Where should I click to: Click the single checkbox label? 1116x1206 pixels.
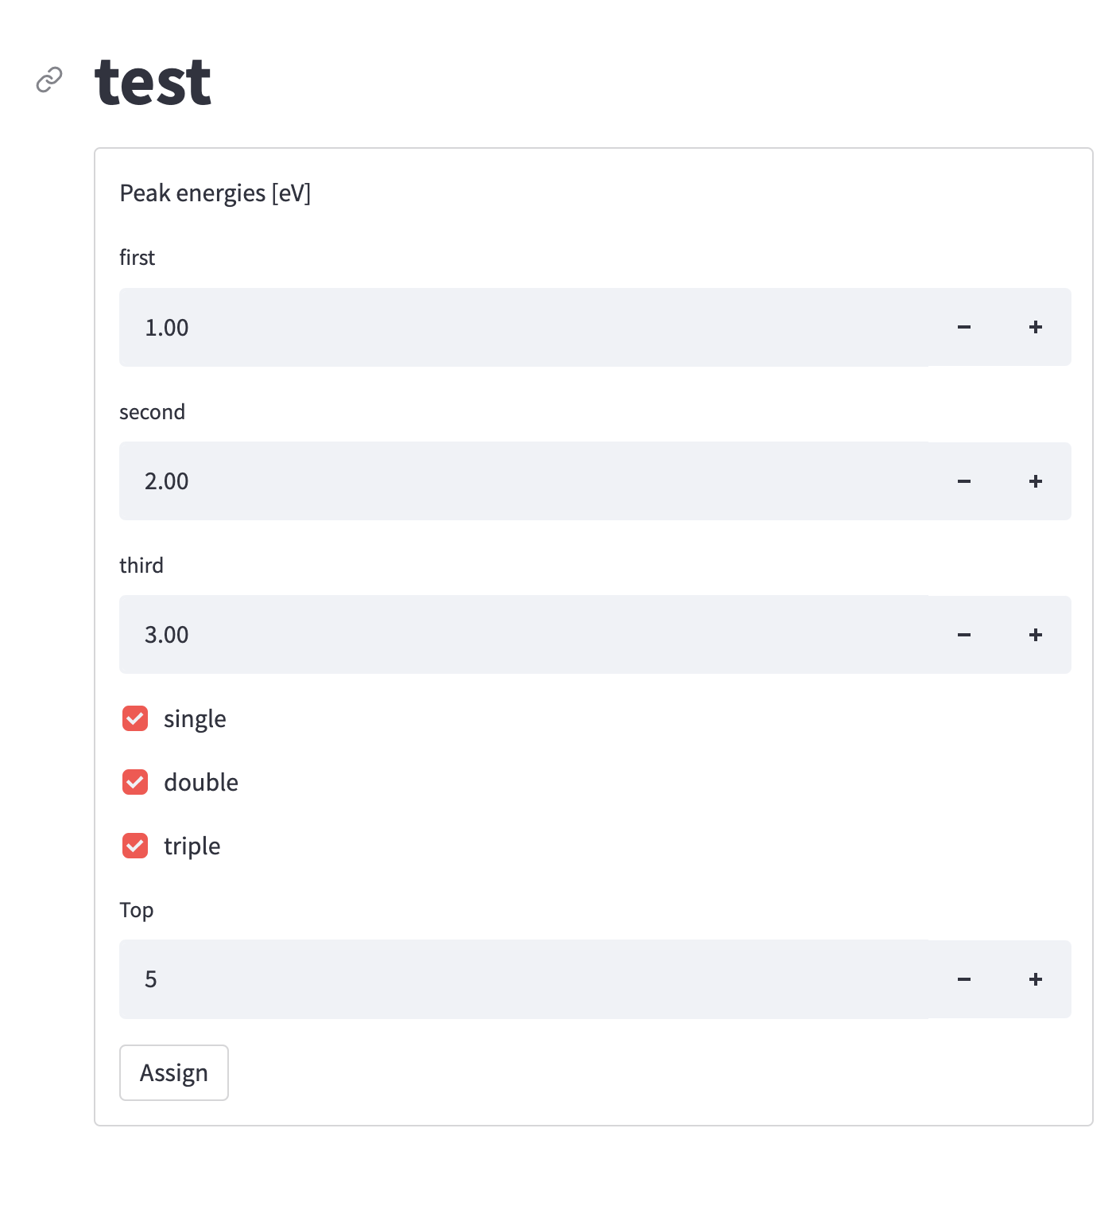tap(195, 718)
